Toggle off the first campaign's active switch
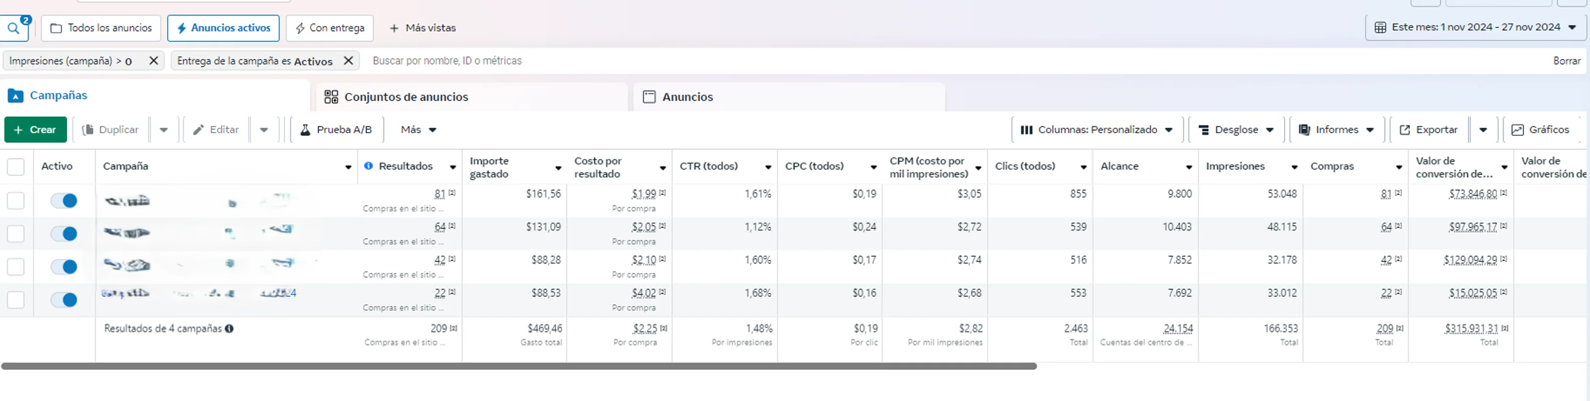 (x=64, y=201)
